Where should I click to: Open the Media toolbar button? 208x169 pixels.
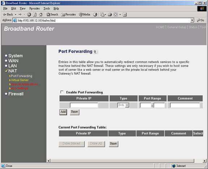(x=85, y=14)
